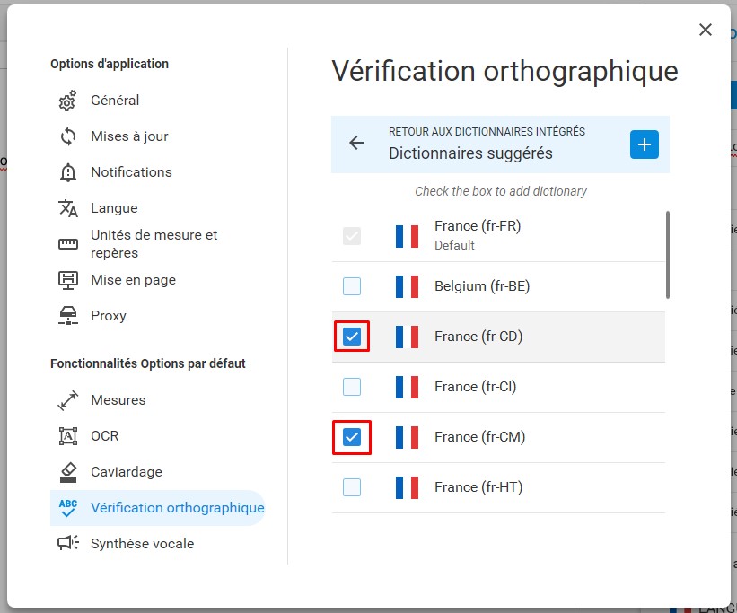Click the Belgium (fr-BE) dictionary label
Screen dimensions: 737x613
pos(482,286)
